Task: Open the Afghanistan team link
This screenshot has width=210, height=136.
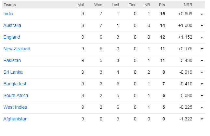Action: click(15, 119)
